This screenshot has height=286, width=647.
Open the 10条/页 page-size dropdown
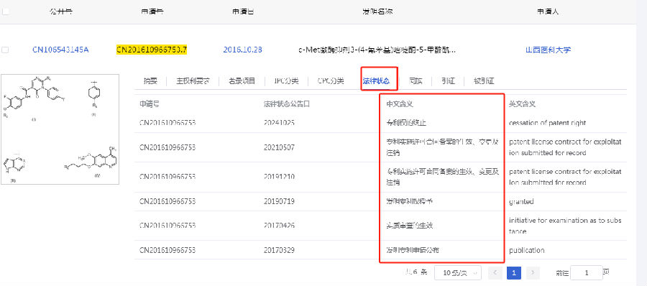tap(458, 273)
